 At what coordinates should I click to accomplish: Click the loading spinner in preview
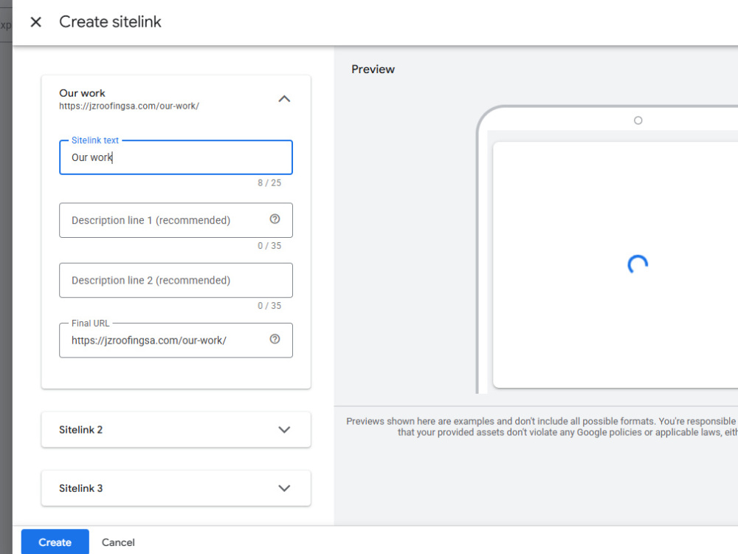638,264
